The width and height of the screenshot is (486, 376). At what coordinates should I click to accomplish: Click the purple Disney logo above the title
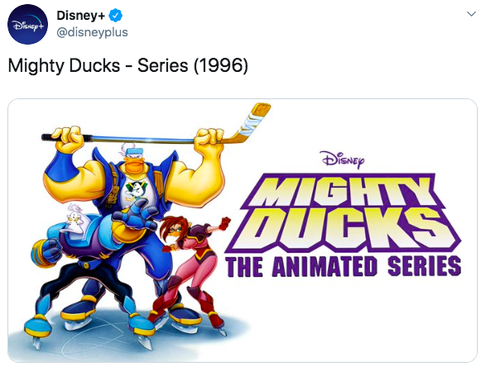pyautogui.click(x=344, y=159)
